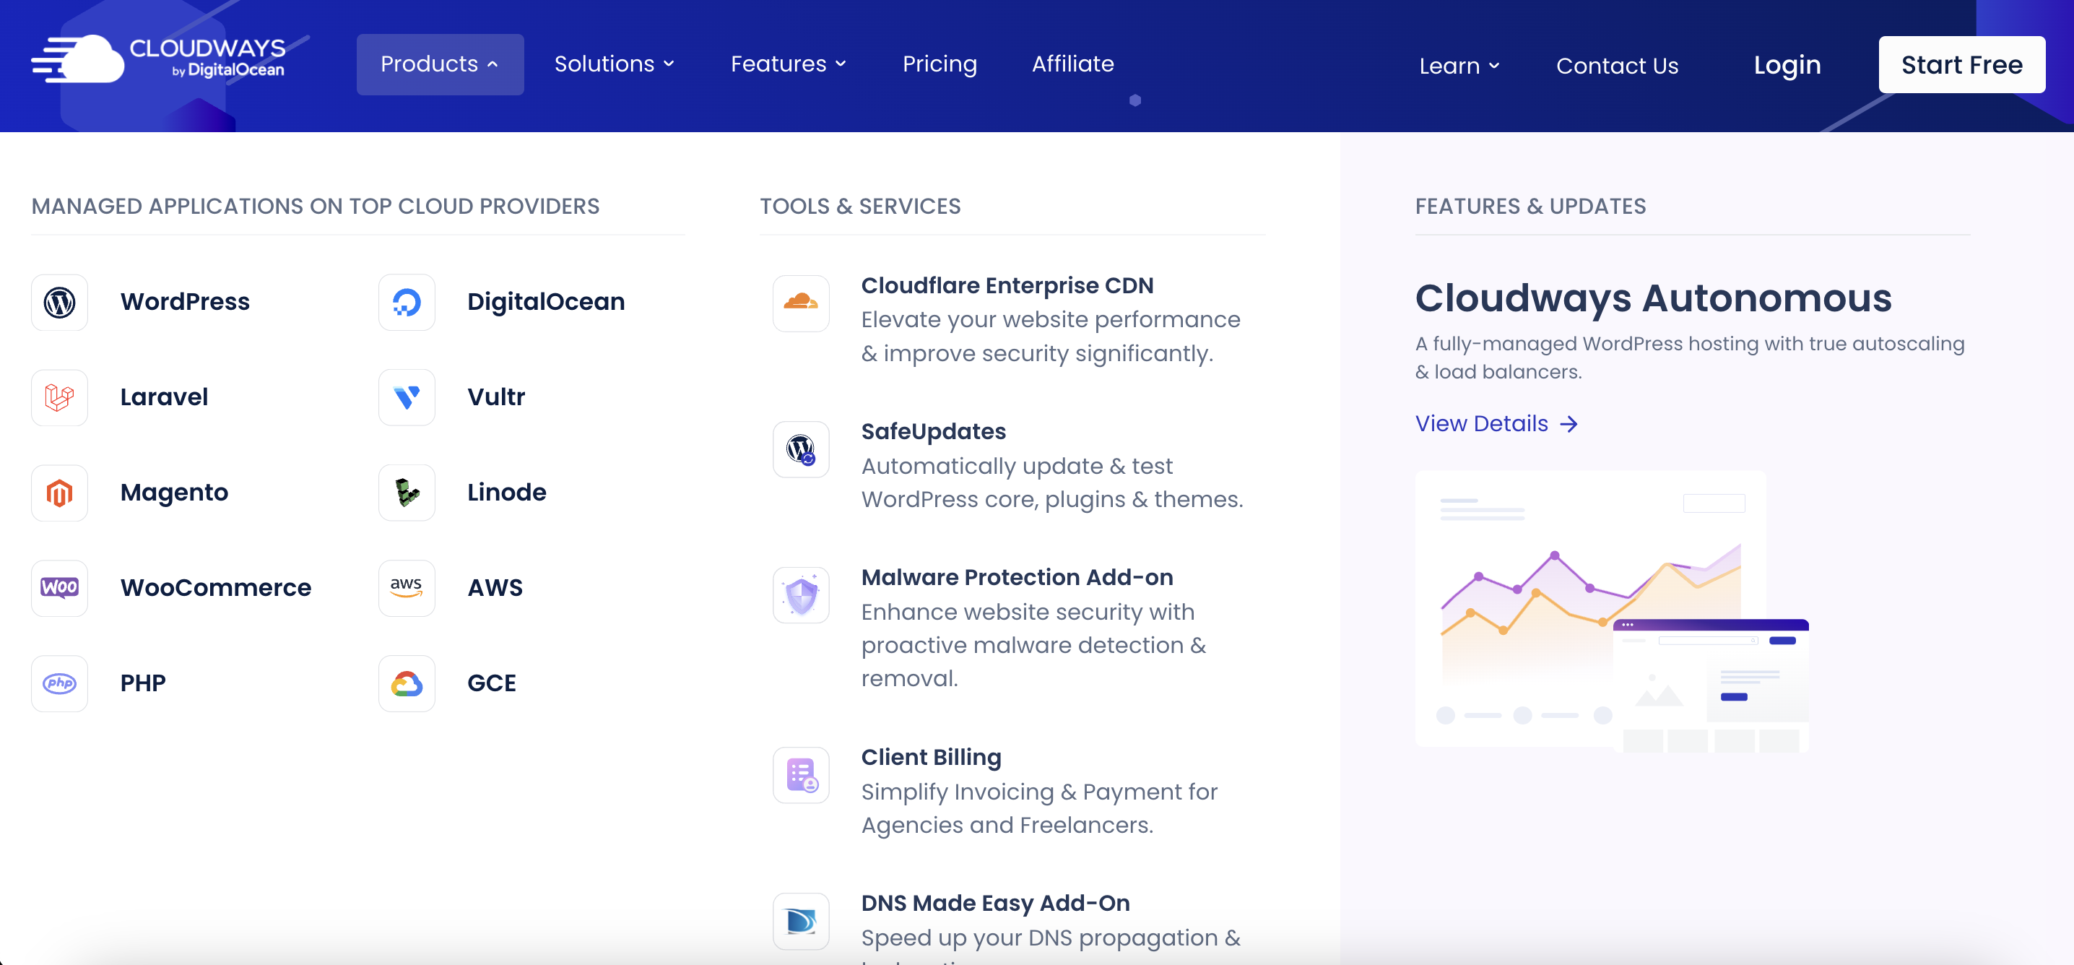The width and height of the screenshot is (2074, 965).
Task: Select the WordPress application icon
Action: click(58, 302)
